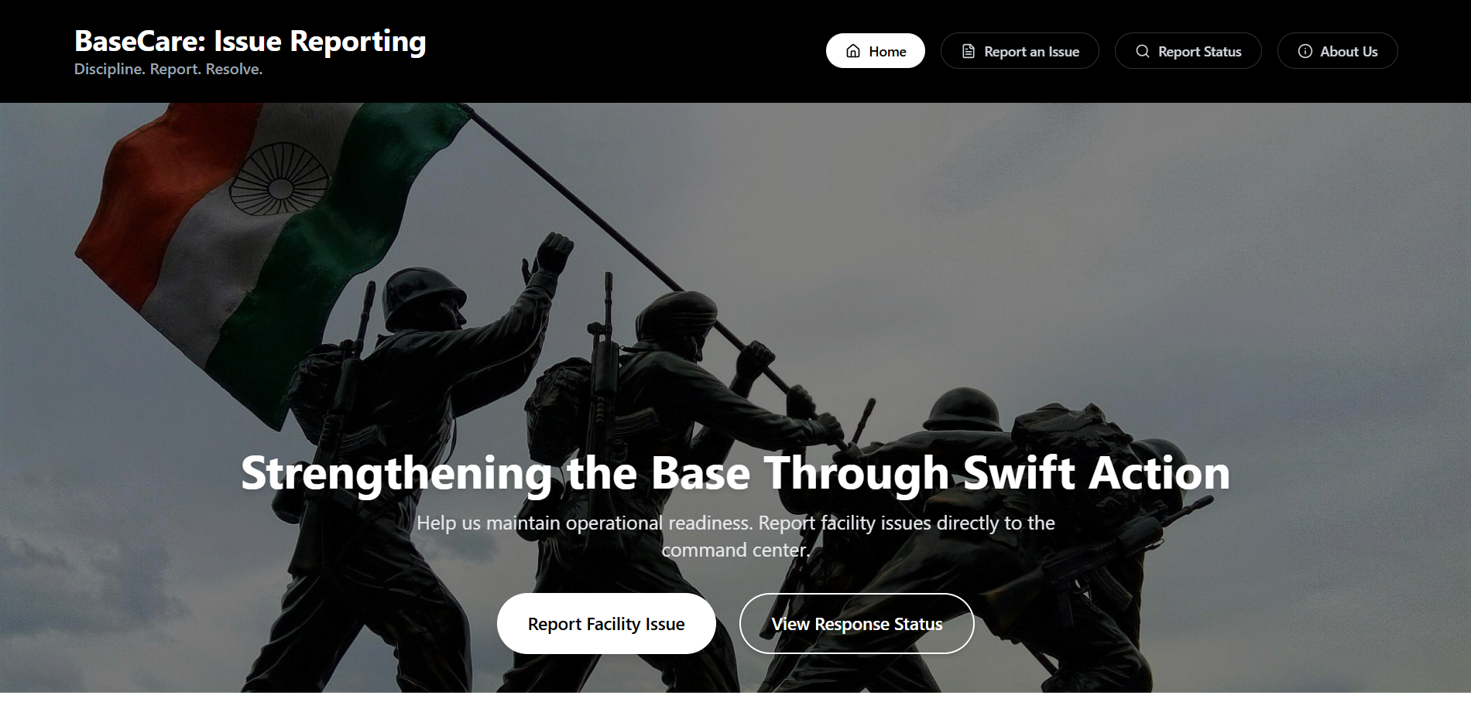
Task: Click the heading Strengthening the Base Through Swift Action
Action: pyautogui.click(x=735, y=472)
